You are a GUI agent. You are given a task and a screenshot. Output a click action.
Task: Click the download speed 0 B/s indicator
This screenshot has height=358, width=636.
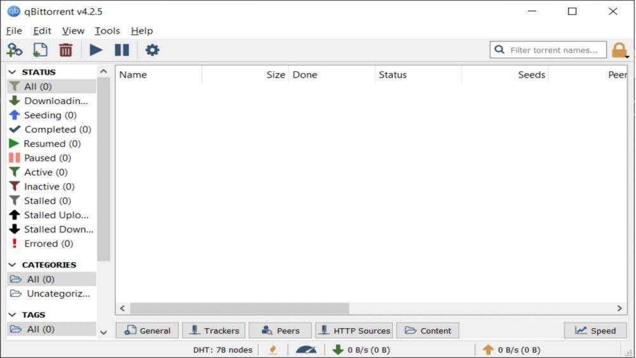pos(361,350)
